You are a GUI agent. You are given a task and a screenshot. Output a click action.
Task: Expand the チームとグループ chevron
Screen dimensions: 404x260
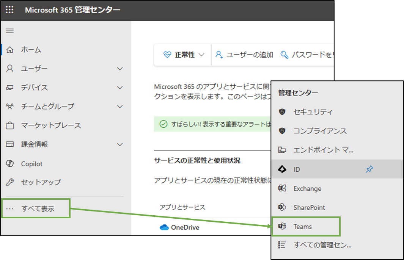[x=120, y=107]
